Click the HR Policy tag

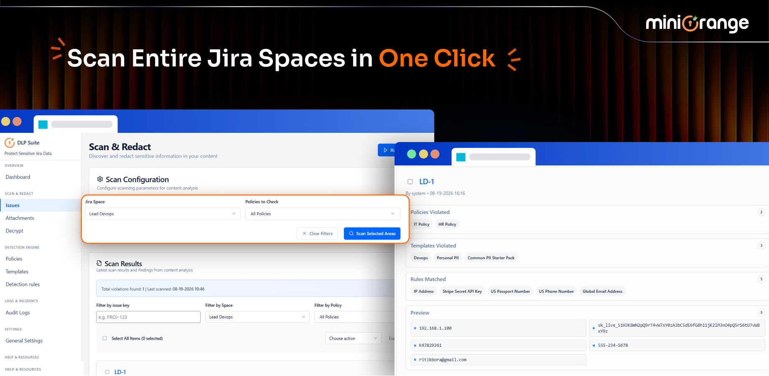[447, 224]
